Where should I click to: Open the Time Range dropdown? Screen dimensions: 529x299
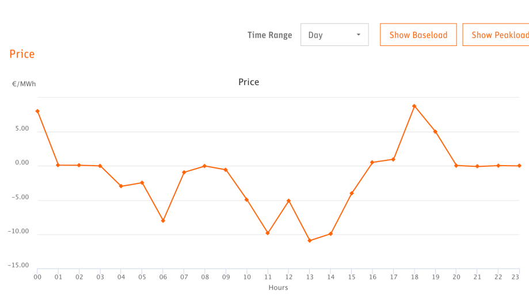pos(334,35)
